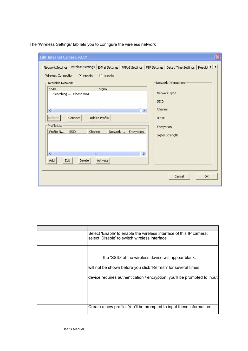Confirm with the OK button
Image resolution: width=248 pixels, height=351 pixels.
(x=206, y=176)
